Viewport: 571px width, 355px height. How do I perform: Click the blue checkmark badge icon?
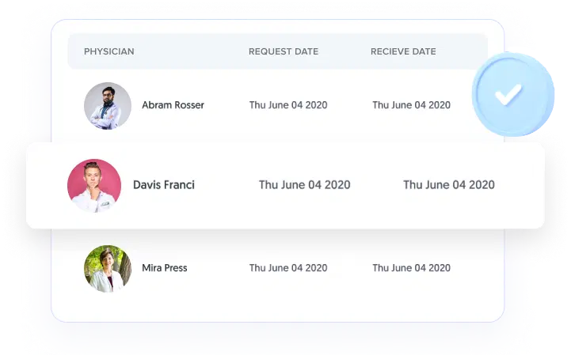coord(513,95)
